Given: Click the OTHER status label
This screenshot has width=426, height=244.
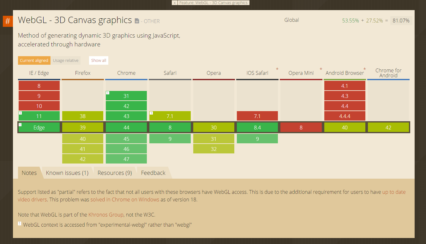Looking at the screenshot, I should click(152, 21).
